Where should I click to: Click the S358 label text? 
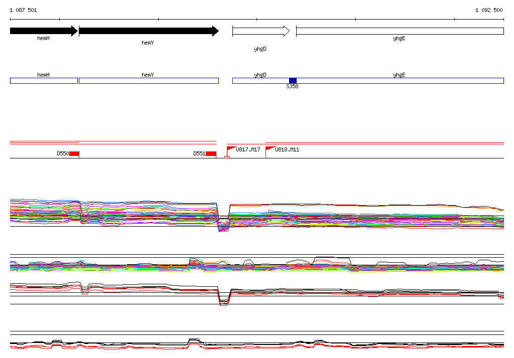292,86
